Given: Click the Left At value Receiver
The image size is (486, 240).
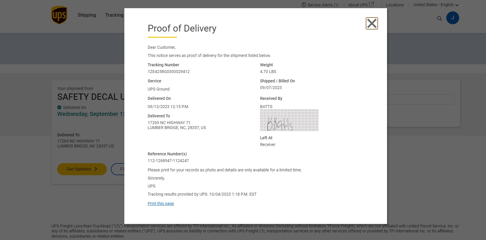Looking at the screenshot, I should tap(268, 145).
